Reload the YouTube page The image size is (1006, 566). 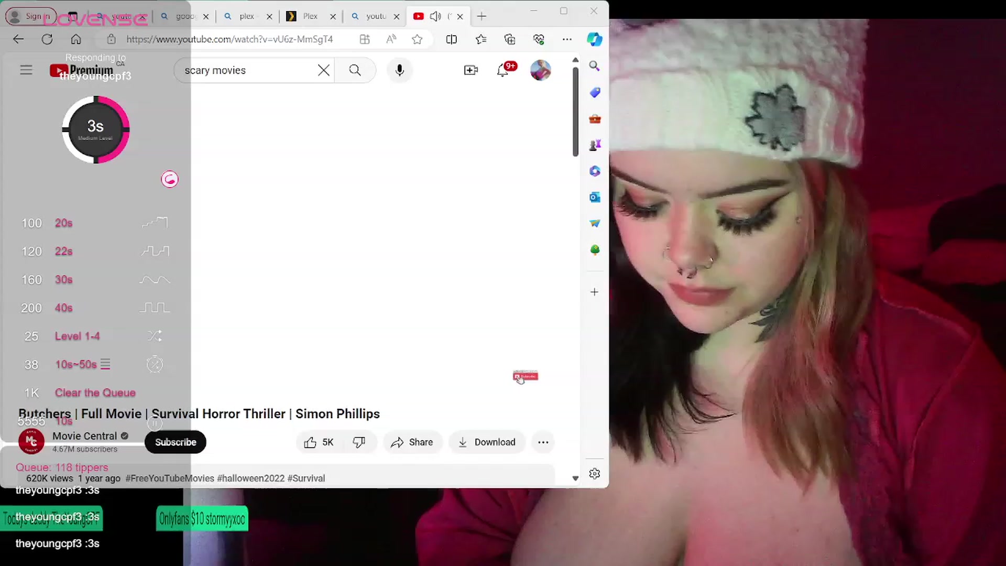point(47,39)
